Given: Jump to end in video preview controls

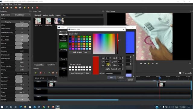Looking at the screenshot, I should point(157,63).
